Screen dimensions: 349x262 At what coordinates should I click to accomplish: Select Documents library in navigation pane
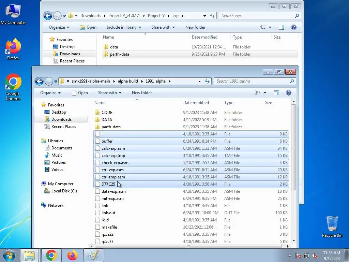pos(58,148)
